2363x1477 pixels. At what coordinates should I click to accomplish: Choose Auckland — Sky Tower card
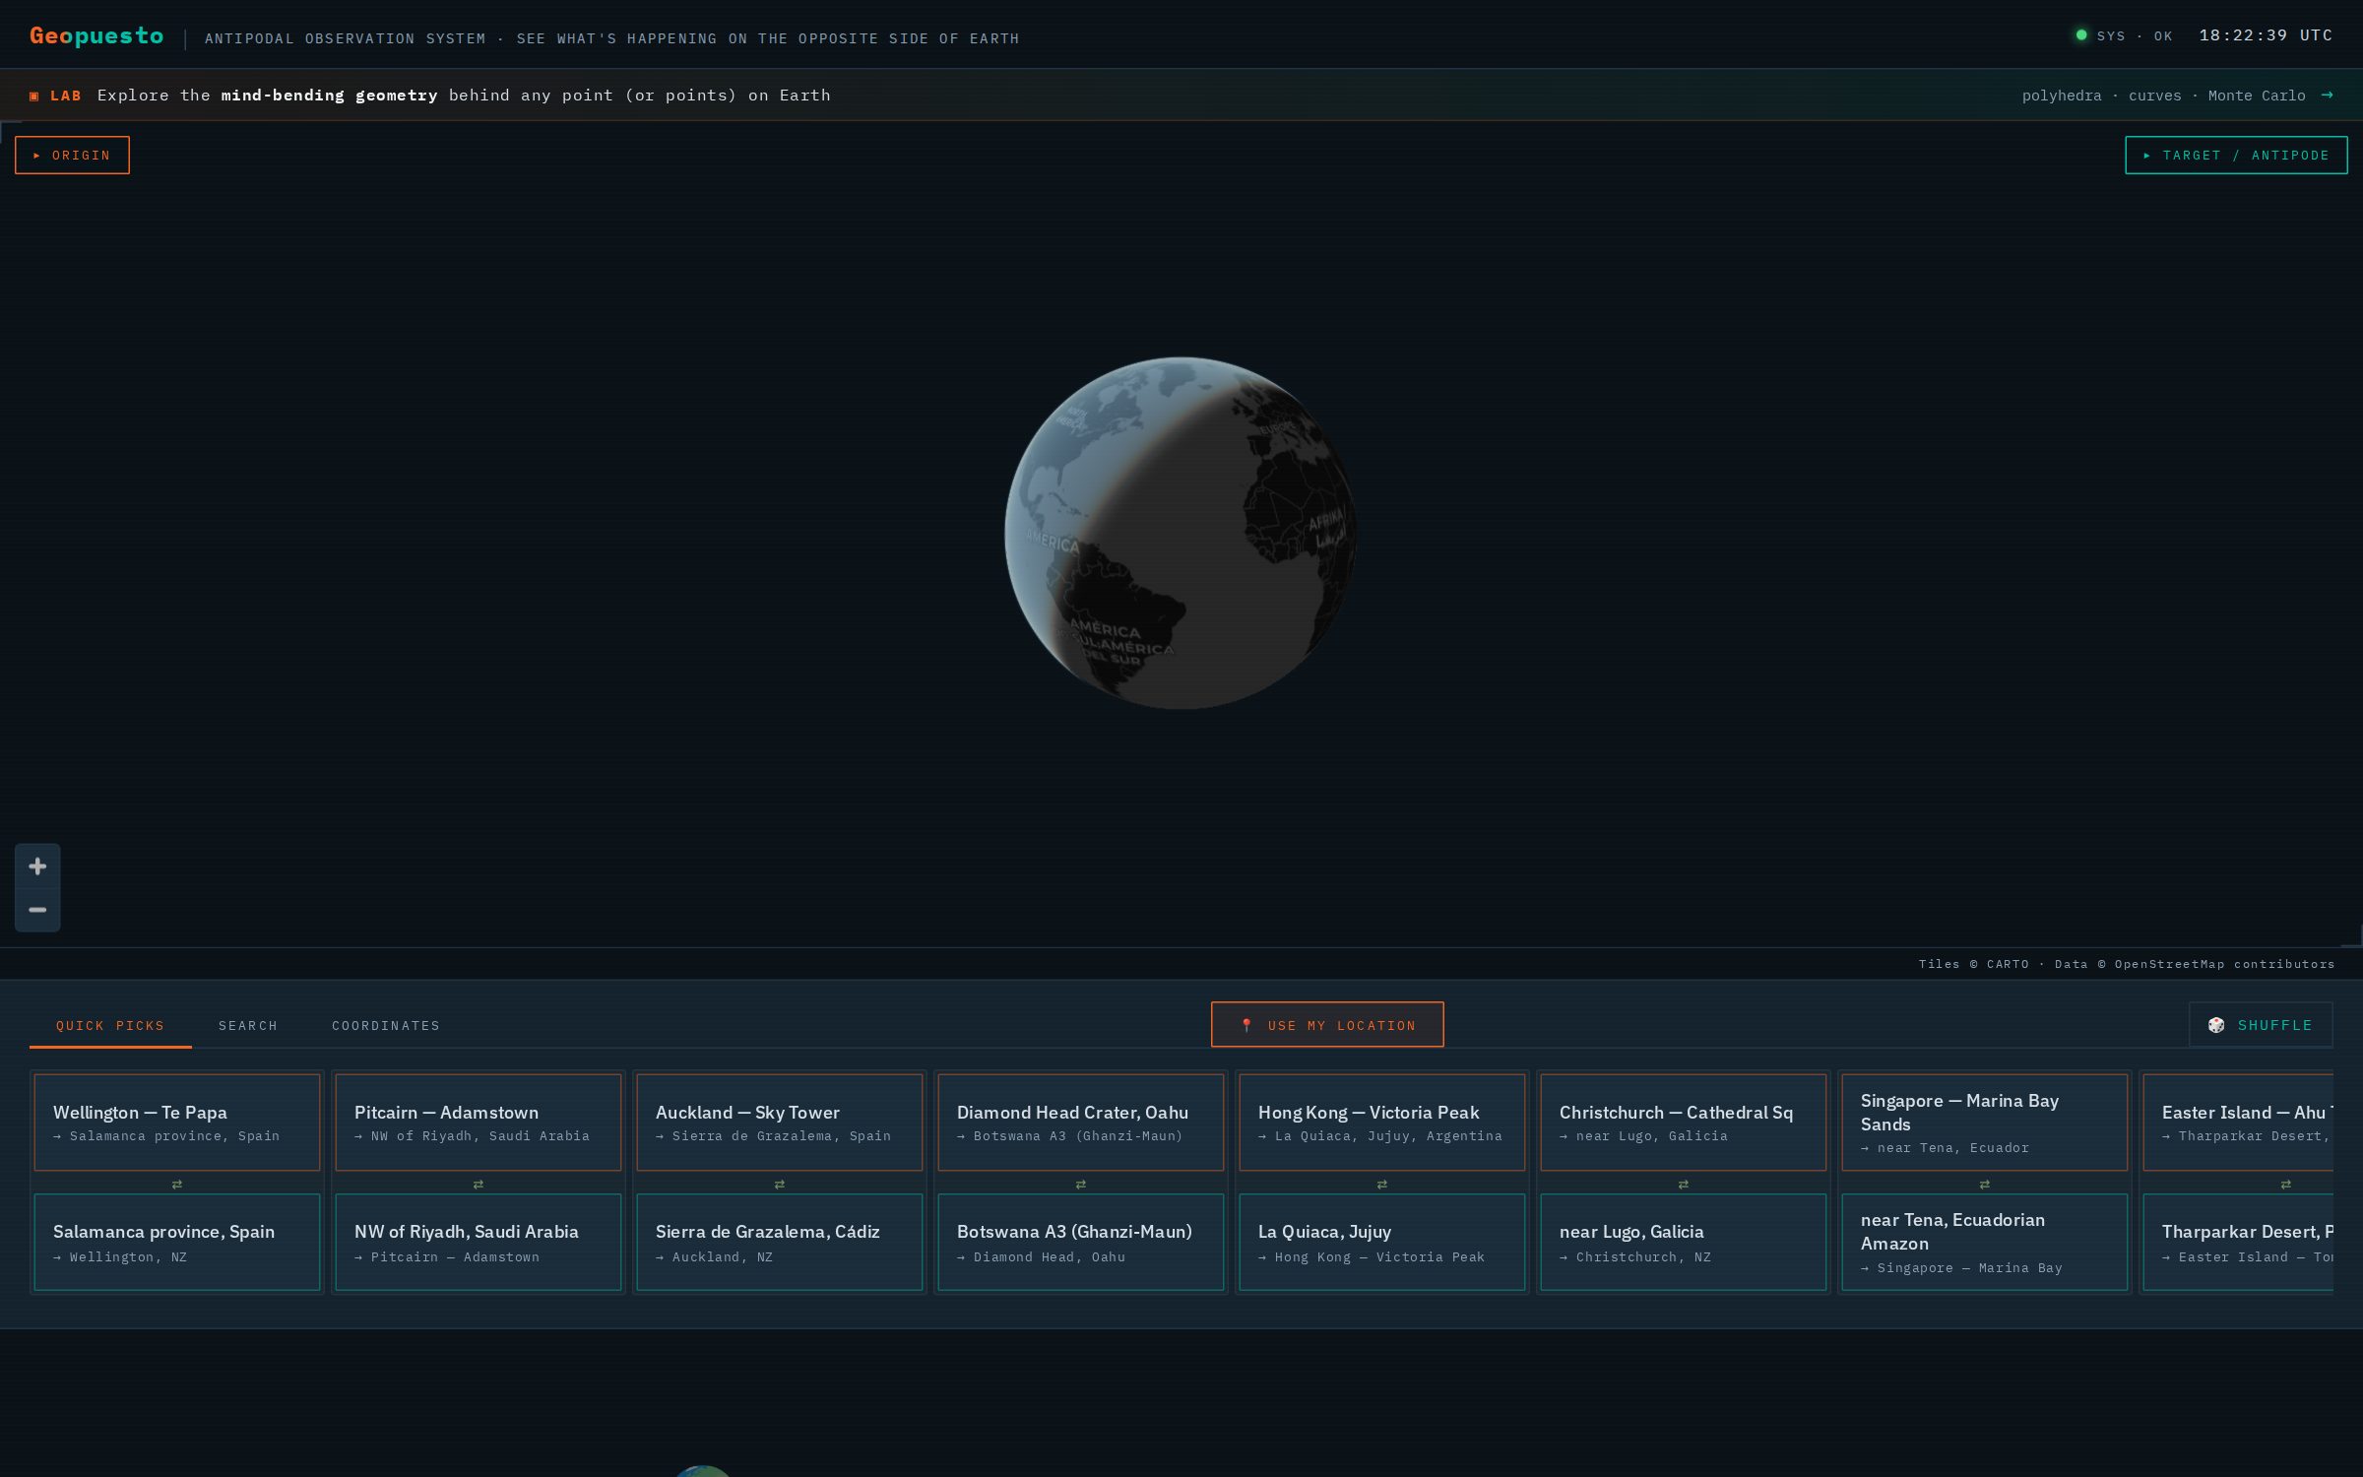pos(780,1123)
